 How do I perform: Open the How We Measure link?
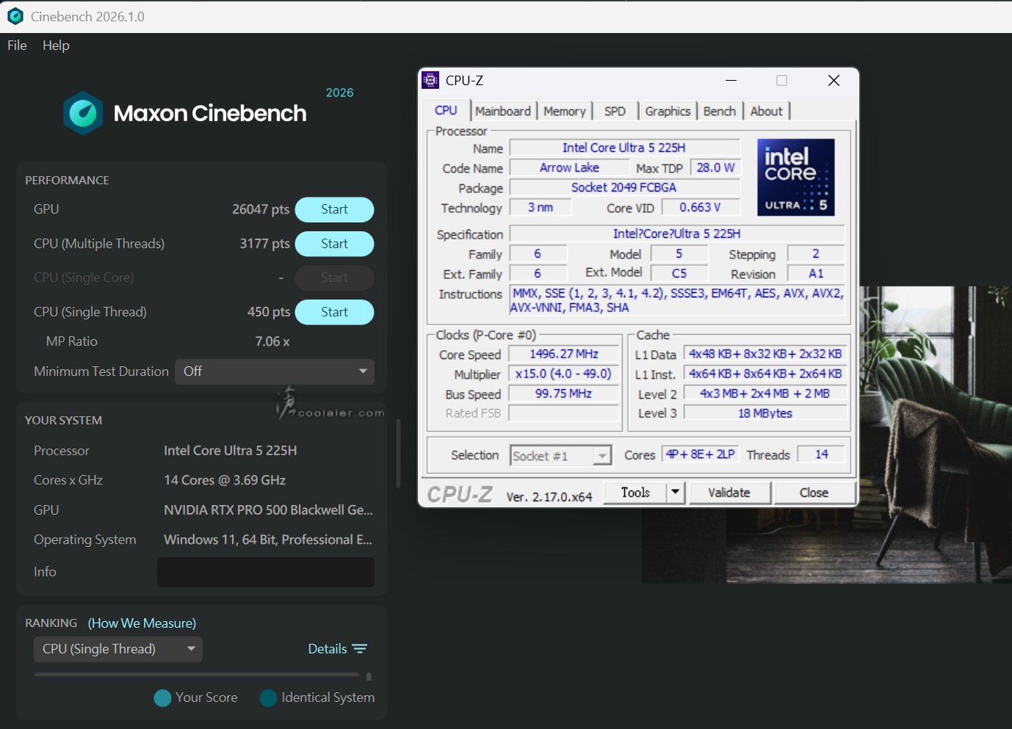pos(142,623)
